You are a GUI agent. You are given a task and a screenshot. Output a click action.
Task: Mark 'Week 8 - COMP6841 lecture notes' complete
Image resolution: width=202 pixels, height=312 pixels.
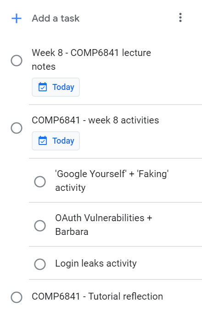tap(17, 61)
